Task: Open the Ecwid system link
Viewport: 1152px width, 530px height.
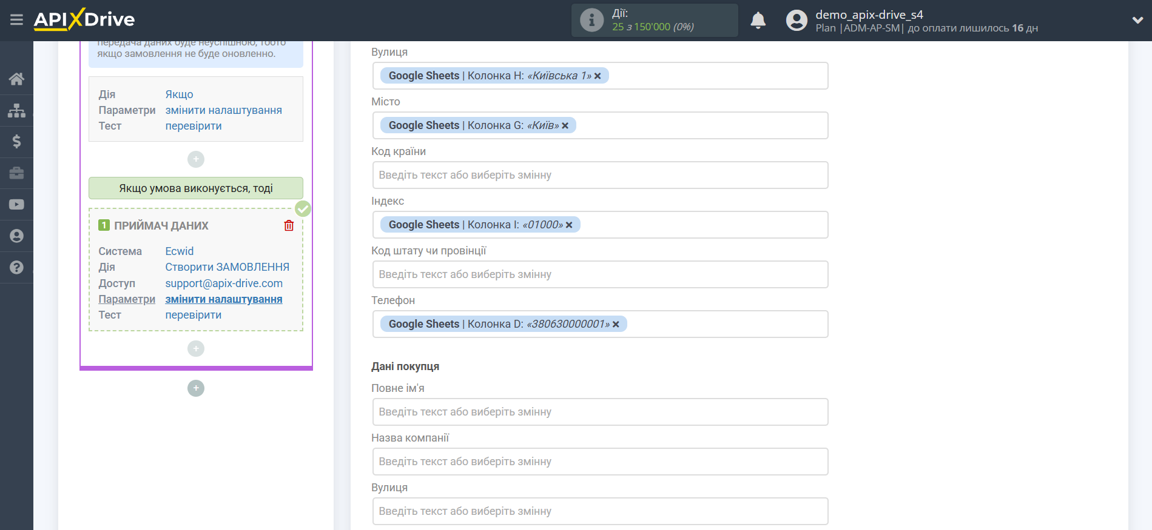Action: tap(180, 251)
